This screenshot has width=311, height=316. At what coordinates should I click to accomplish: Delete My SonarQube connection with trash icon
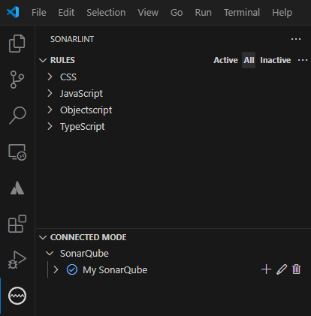click(x=296, y=269)
